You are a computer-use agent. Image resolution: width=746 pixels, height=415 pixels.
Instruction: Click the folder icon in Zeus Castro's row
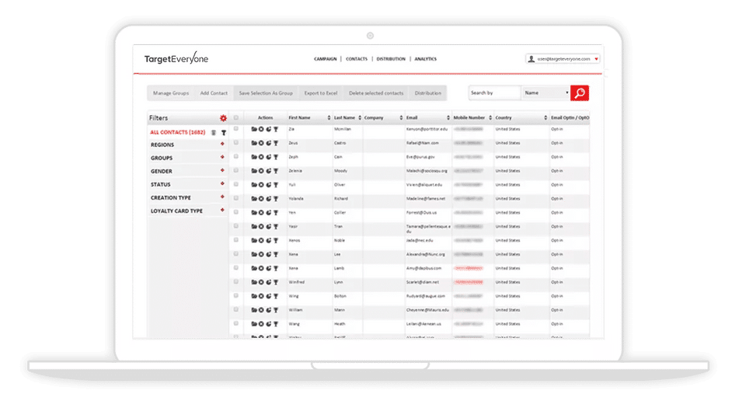click(254, 143)
